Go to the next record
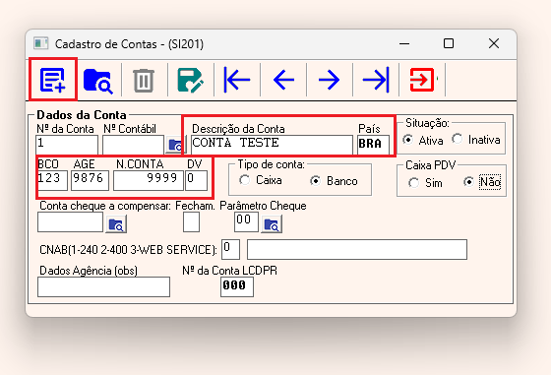Viewport: 551px width, 375px height. [330, 80]
